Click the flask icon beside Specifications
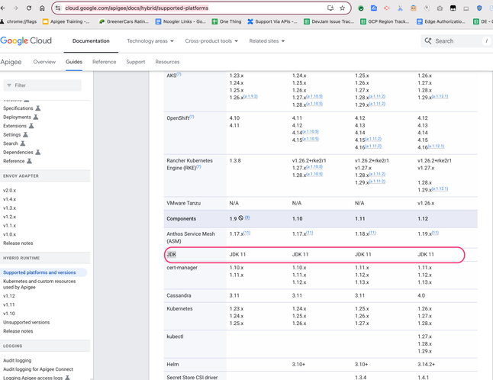The image size is (493, 380). (x=37, y=108)
